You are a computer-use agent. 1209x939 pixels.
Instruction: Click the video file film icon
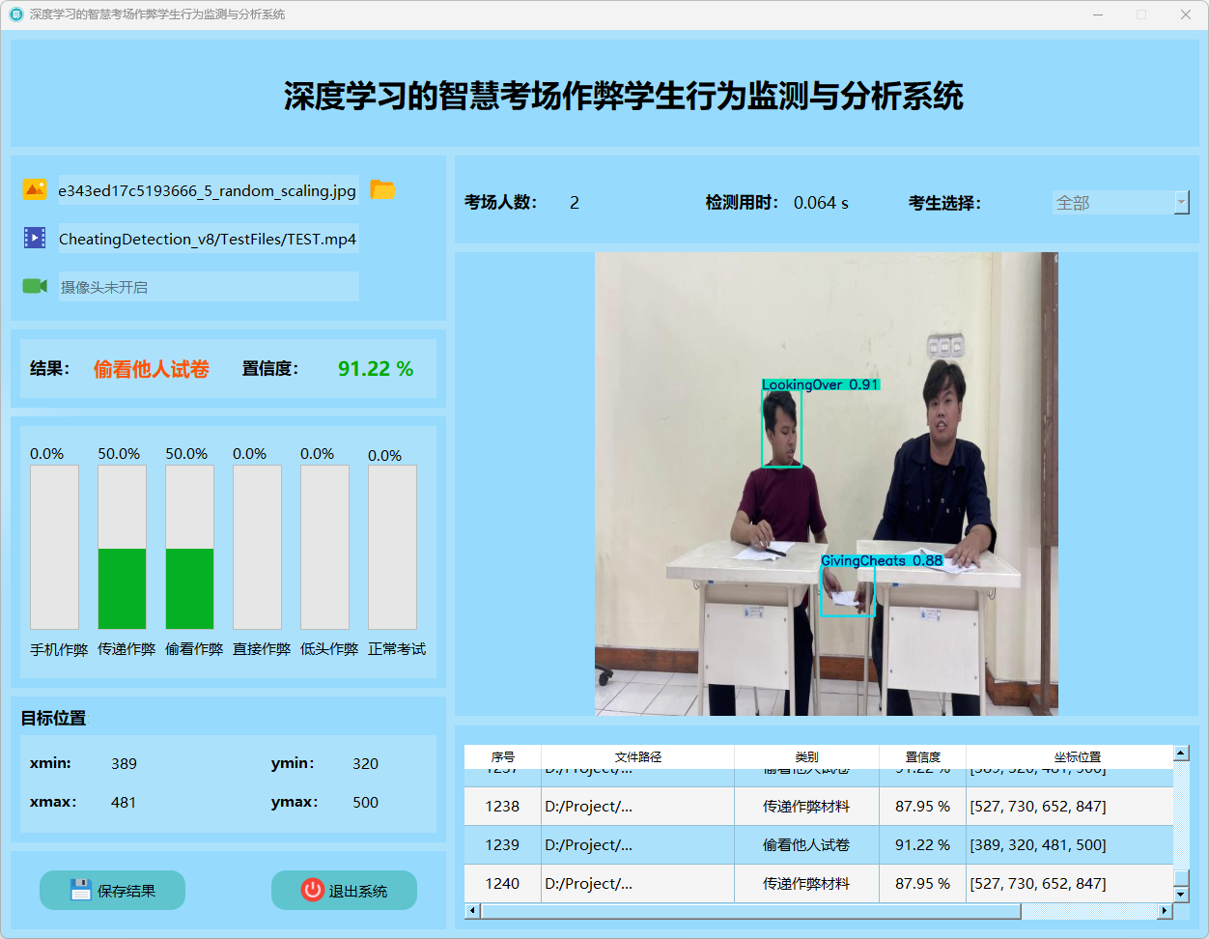click(x=35, y=238)
